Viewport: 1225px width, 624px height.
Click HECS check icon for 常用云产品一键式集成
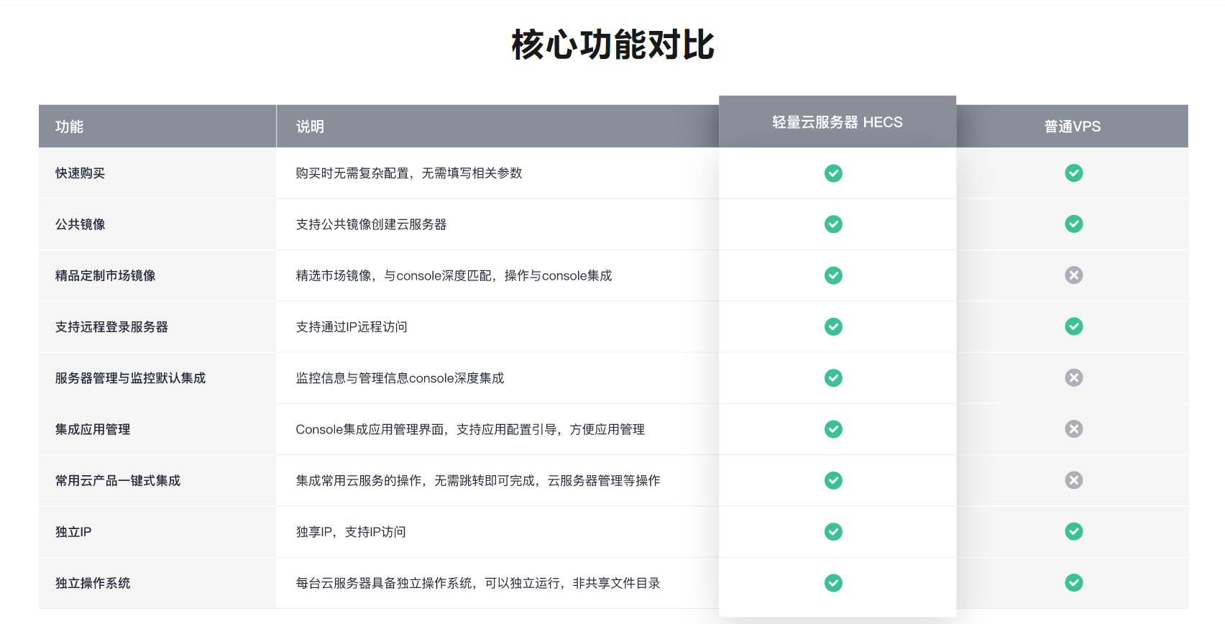833,480
